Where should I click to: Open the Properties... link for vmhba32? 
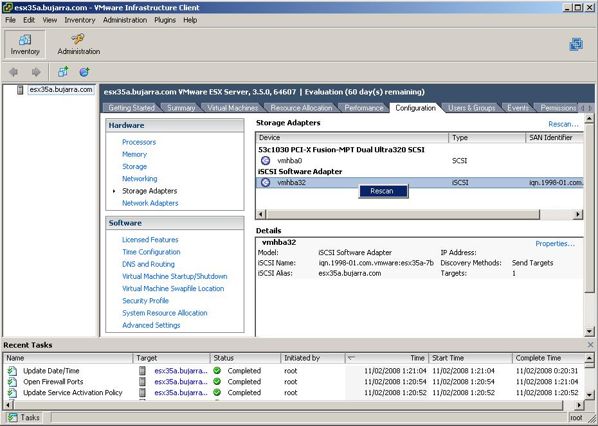coord(555,244)
